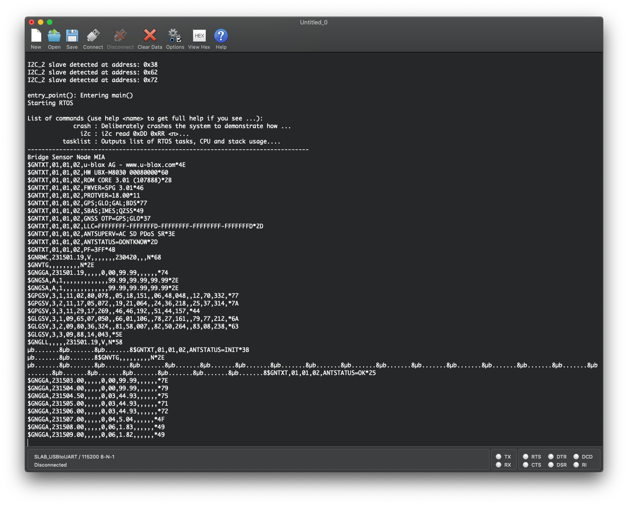Click the DSR status indicator
This screenshot has height=505, width=628.
[x=551, y=465]
